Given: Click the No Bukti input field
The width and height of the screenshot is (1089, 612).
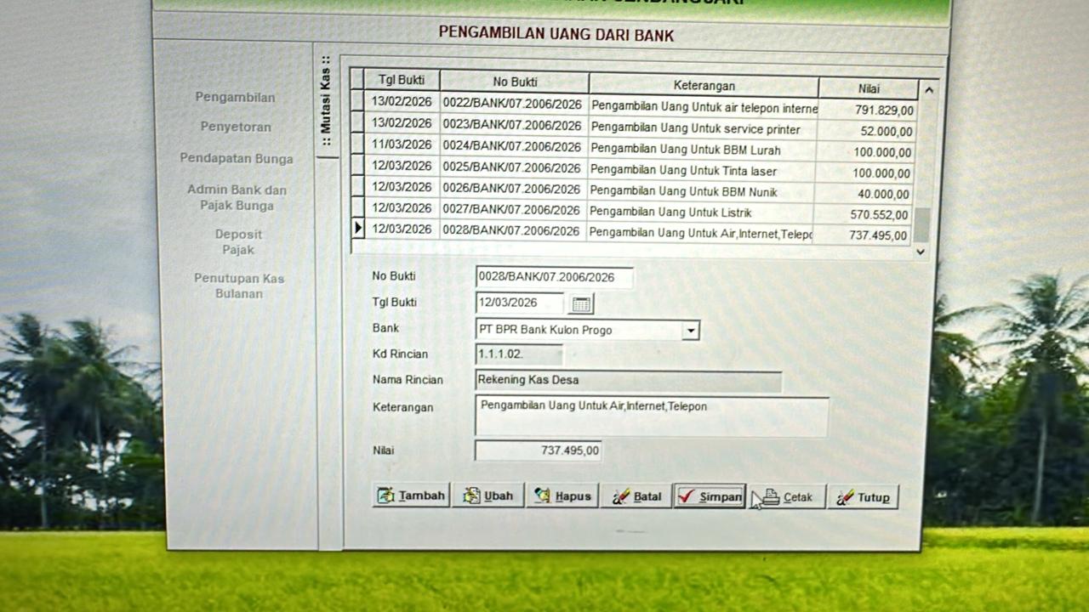Looking at the screenshot, I should (x=554, y=277).
